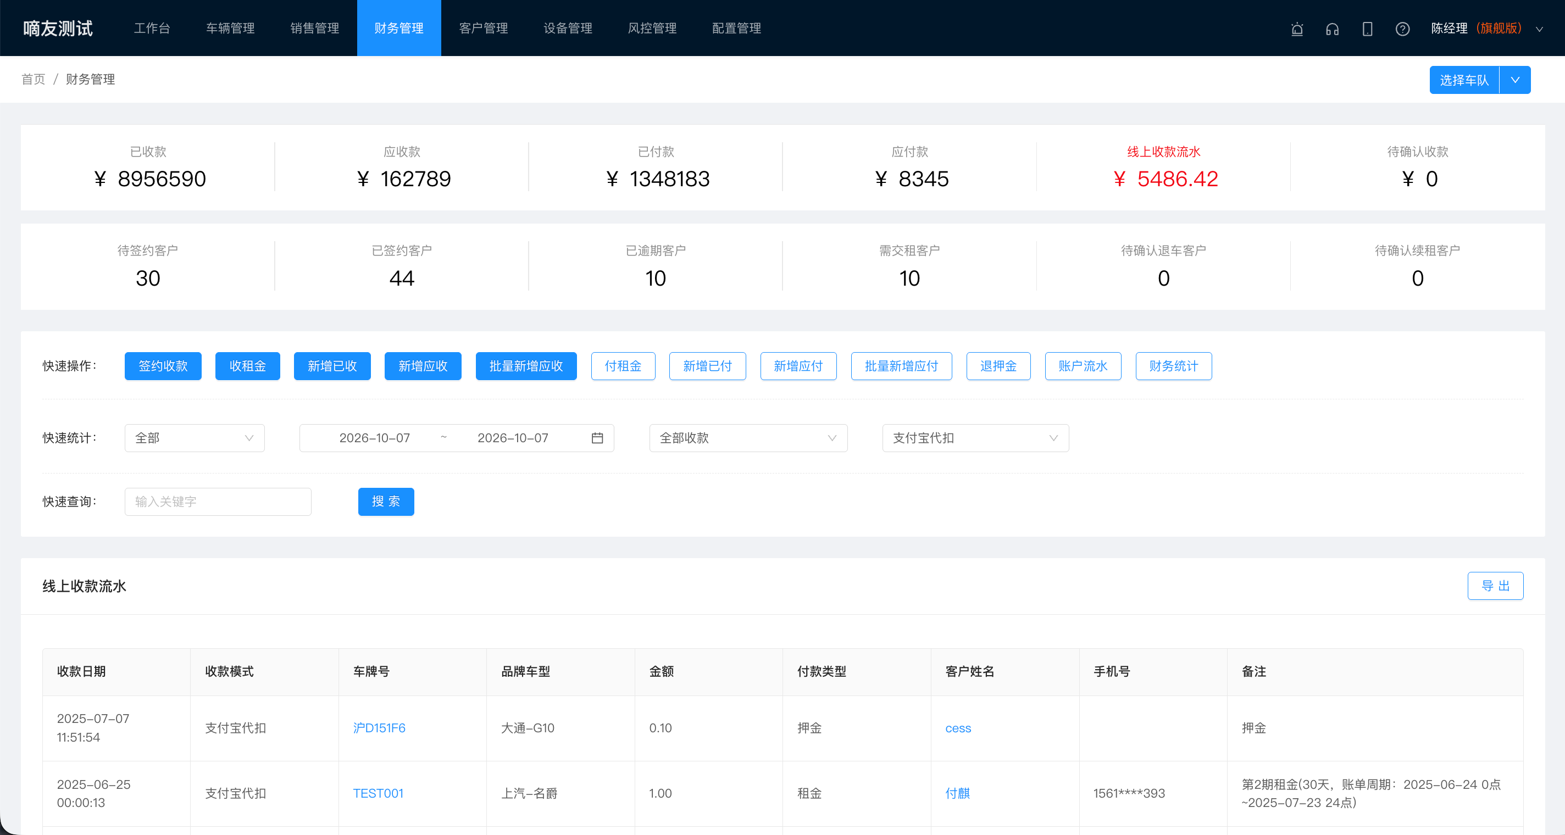The image size is (1565, 835).
Task: Expand the 支付宝代扣 payment mode dropdown
Action: point(976,438)
